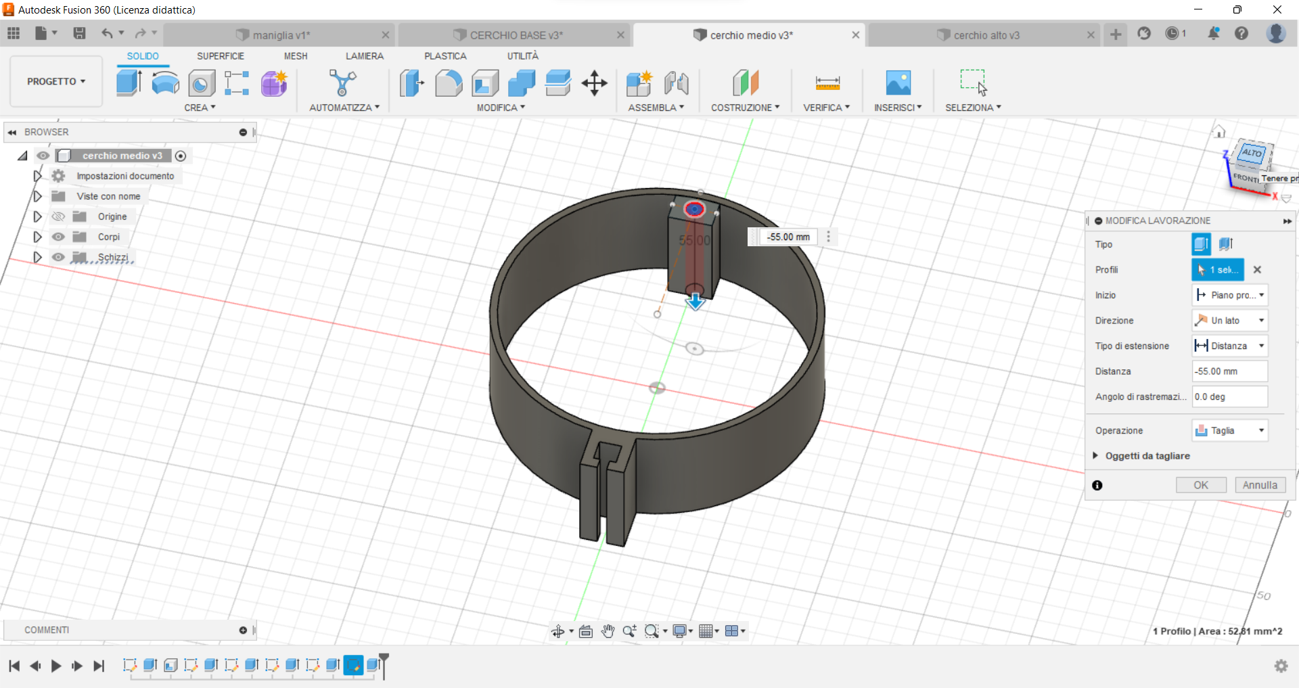Switch to the SUPERFICIE ribbon tab
The width and height of the screenshot is (1299, 688).
(x=221, y=56)
